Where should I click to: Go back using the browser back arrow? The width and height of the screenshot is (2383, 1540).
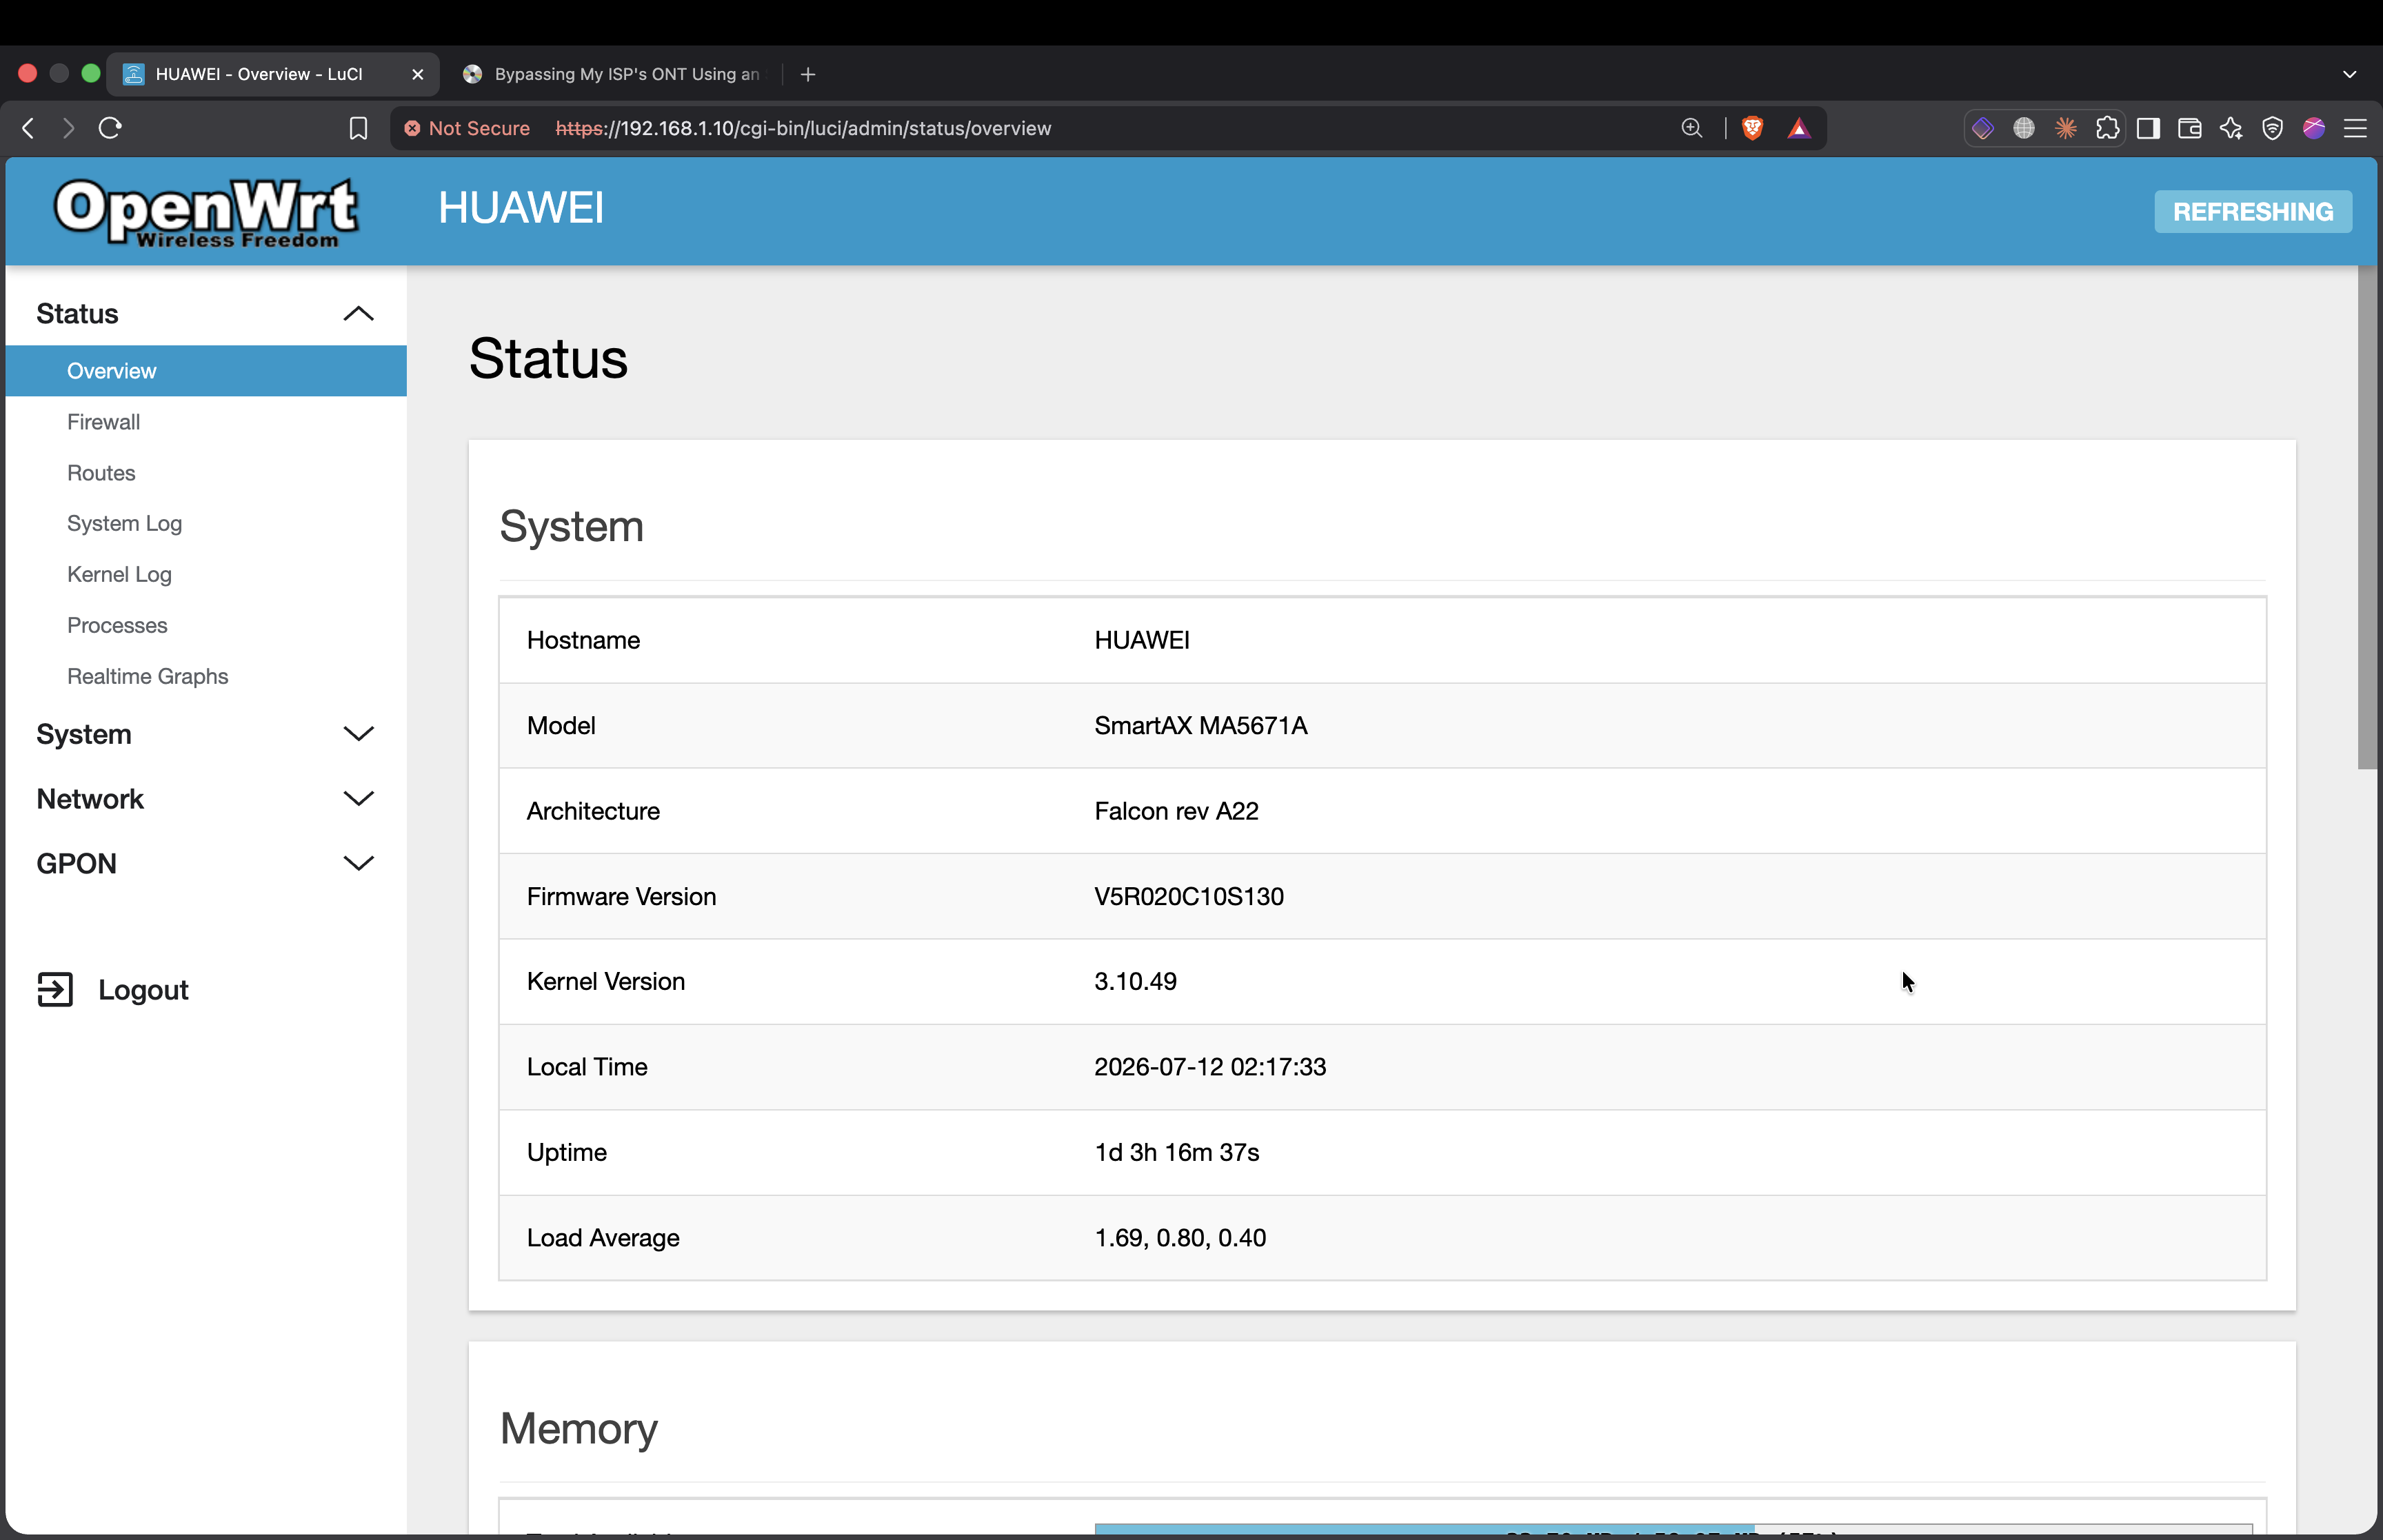28,128
